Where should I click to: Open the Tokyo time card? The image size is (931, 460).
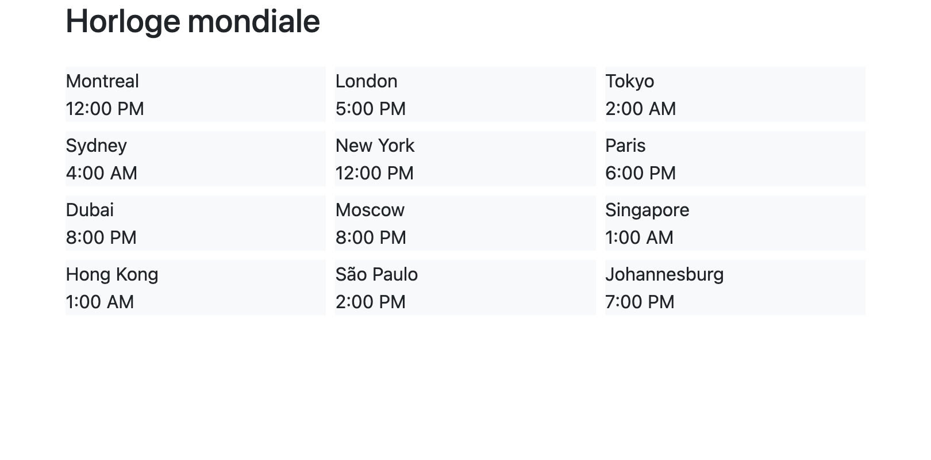pos(734,94)
